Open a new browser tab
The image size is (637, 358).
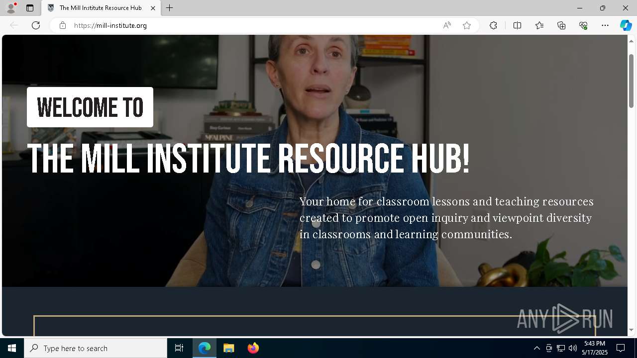(170, 8)
